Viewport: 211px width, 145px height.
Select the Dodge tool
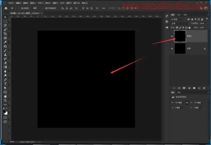coord(5,75)
